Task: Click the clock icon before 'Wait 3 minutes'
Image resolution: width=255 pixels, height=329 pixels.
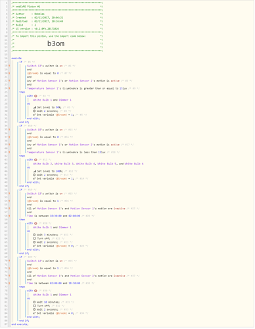Action: coord(34,235)
